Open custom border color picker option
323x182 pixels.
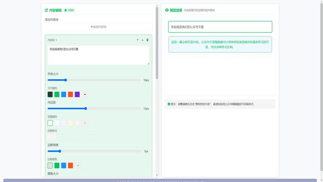tap(78, 165)
